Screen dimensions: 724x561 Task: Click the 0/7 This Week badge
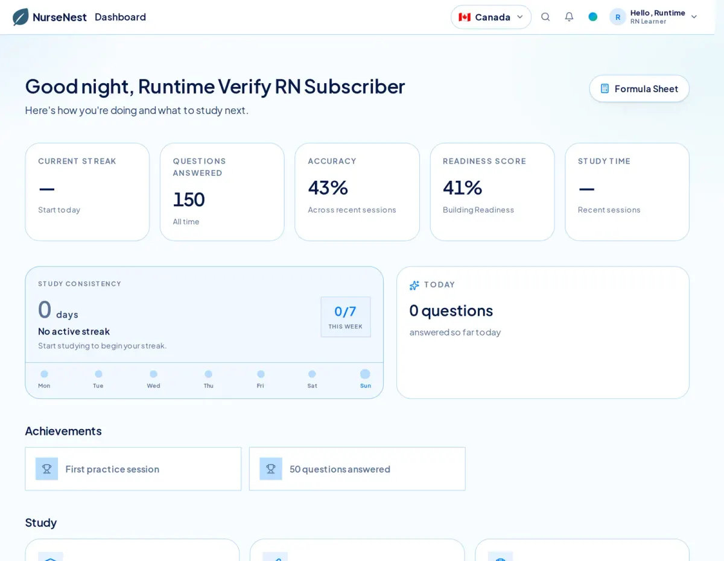(x=346, y=317)
